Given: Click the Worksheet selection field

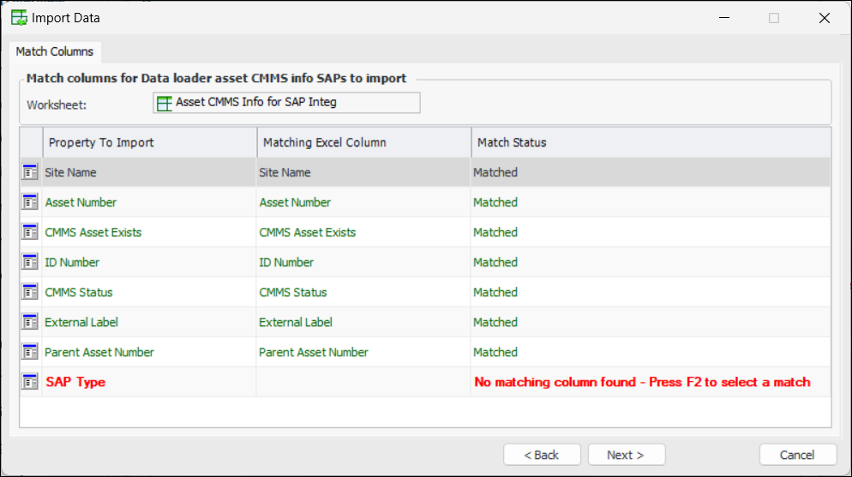Looking at the screenshot, I should tap(286, 103).
